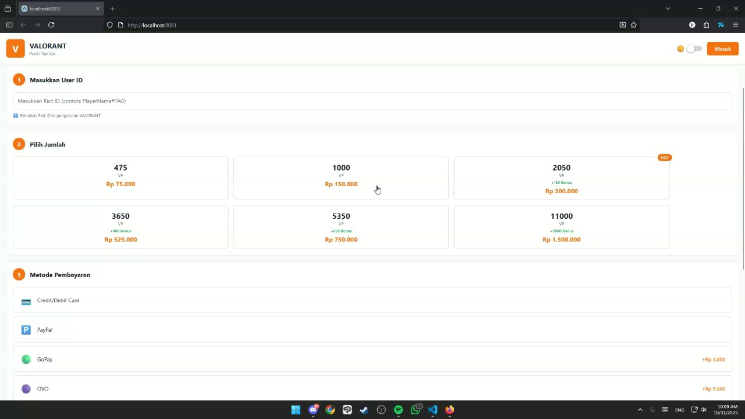Click the +2000 Bonus label

click(x=562, y=231)
